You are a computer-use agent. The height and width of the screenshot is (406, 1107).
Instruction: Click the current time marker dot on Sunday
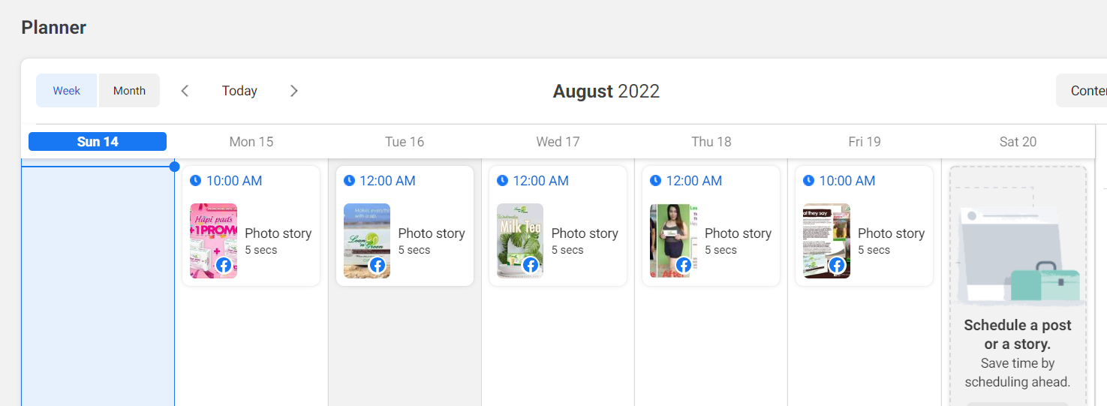click(175, 167)
